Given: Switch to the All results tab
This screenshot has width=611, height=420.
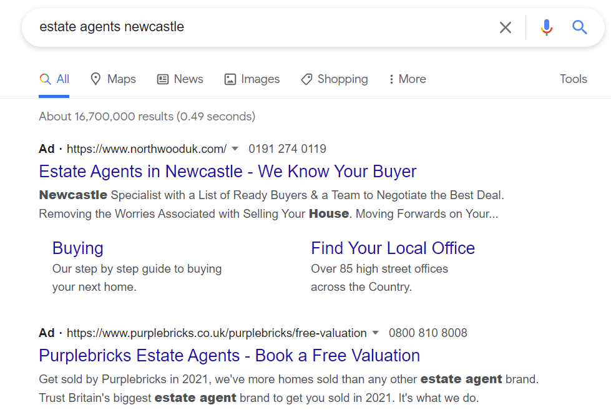Looking at the screenshot, I should point(54,79).
